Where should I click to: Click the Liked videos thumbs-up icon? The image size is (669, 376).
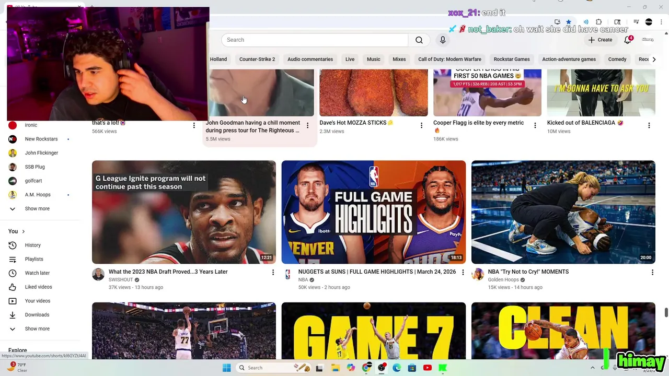tap(13, 287)
